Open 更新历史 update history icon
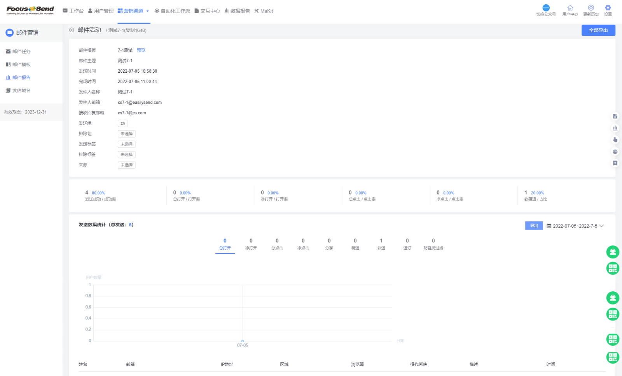622x376 pixels. (x=591, y=8)
